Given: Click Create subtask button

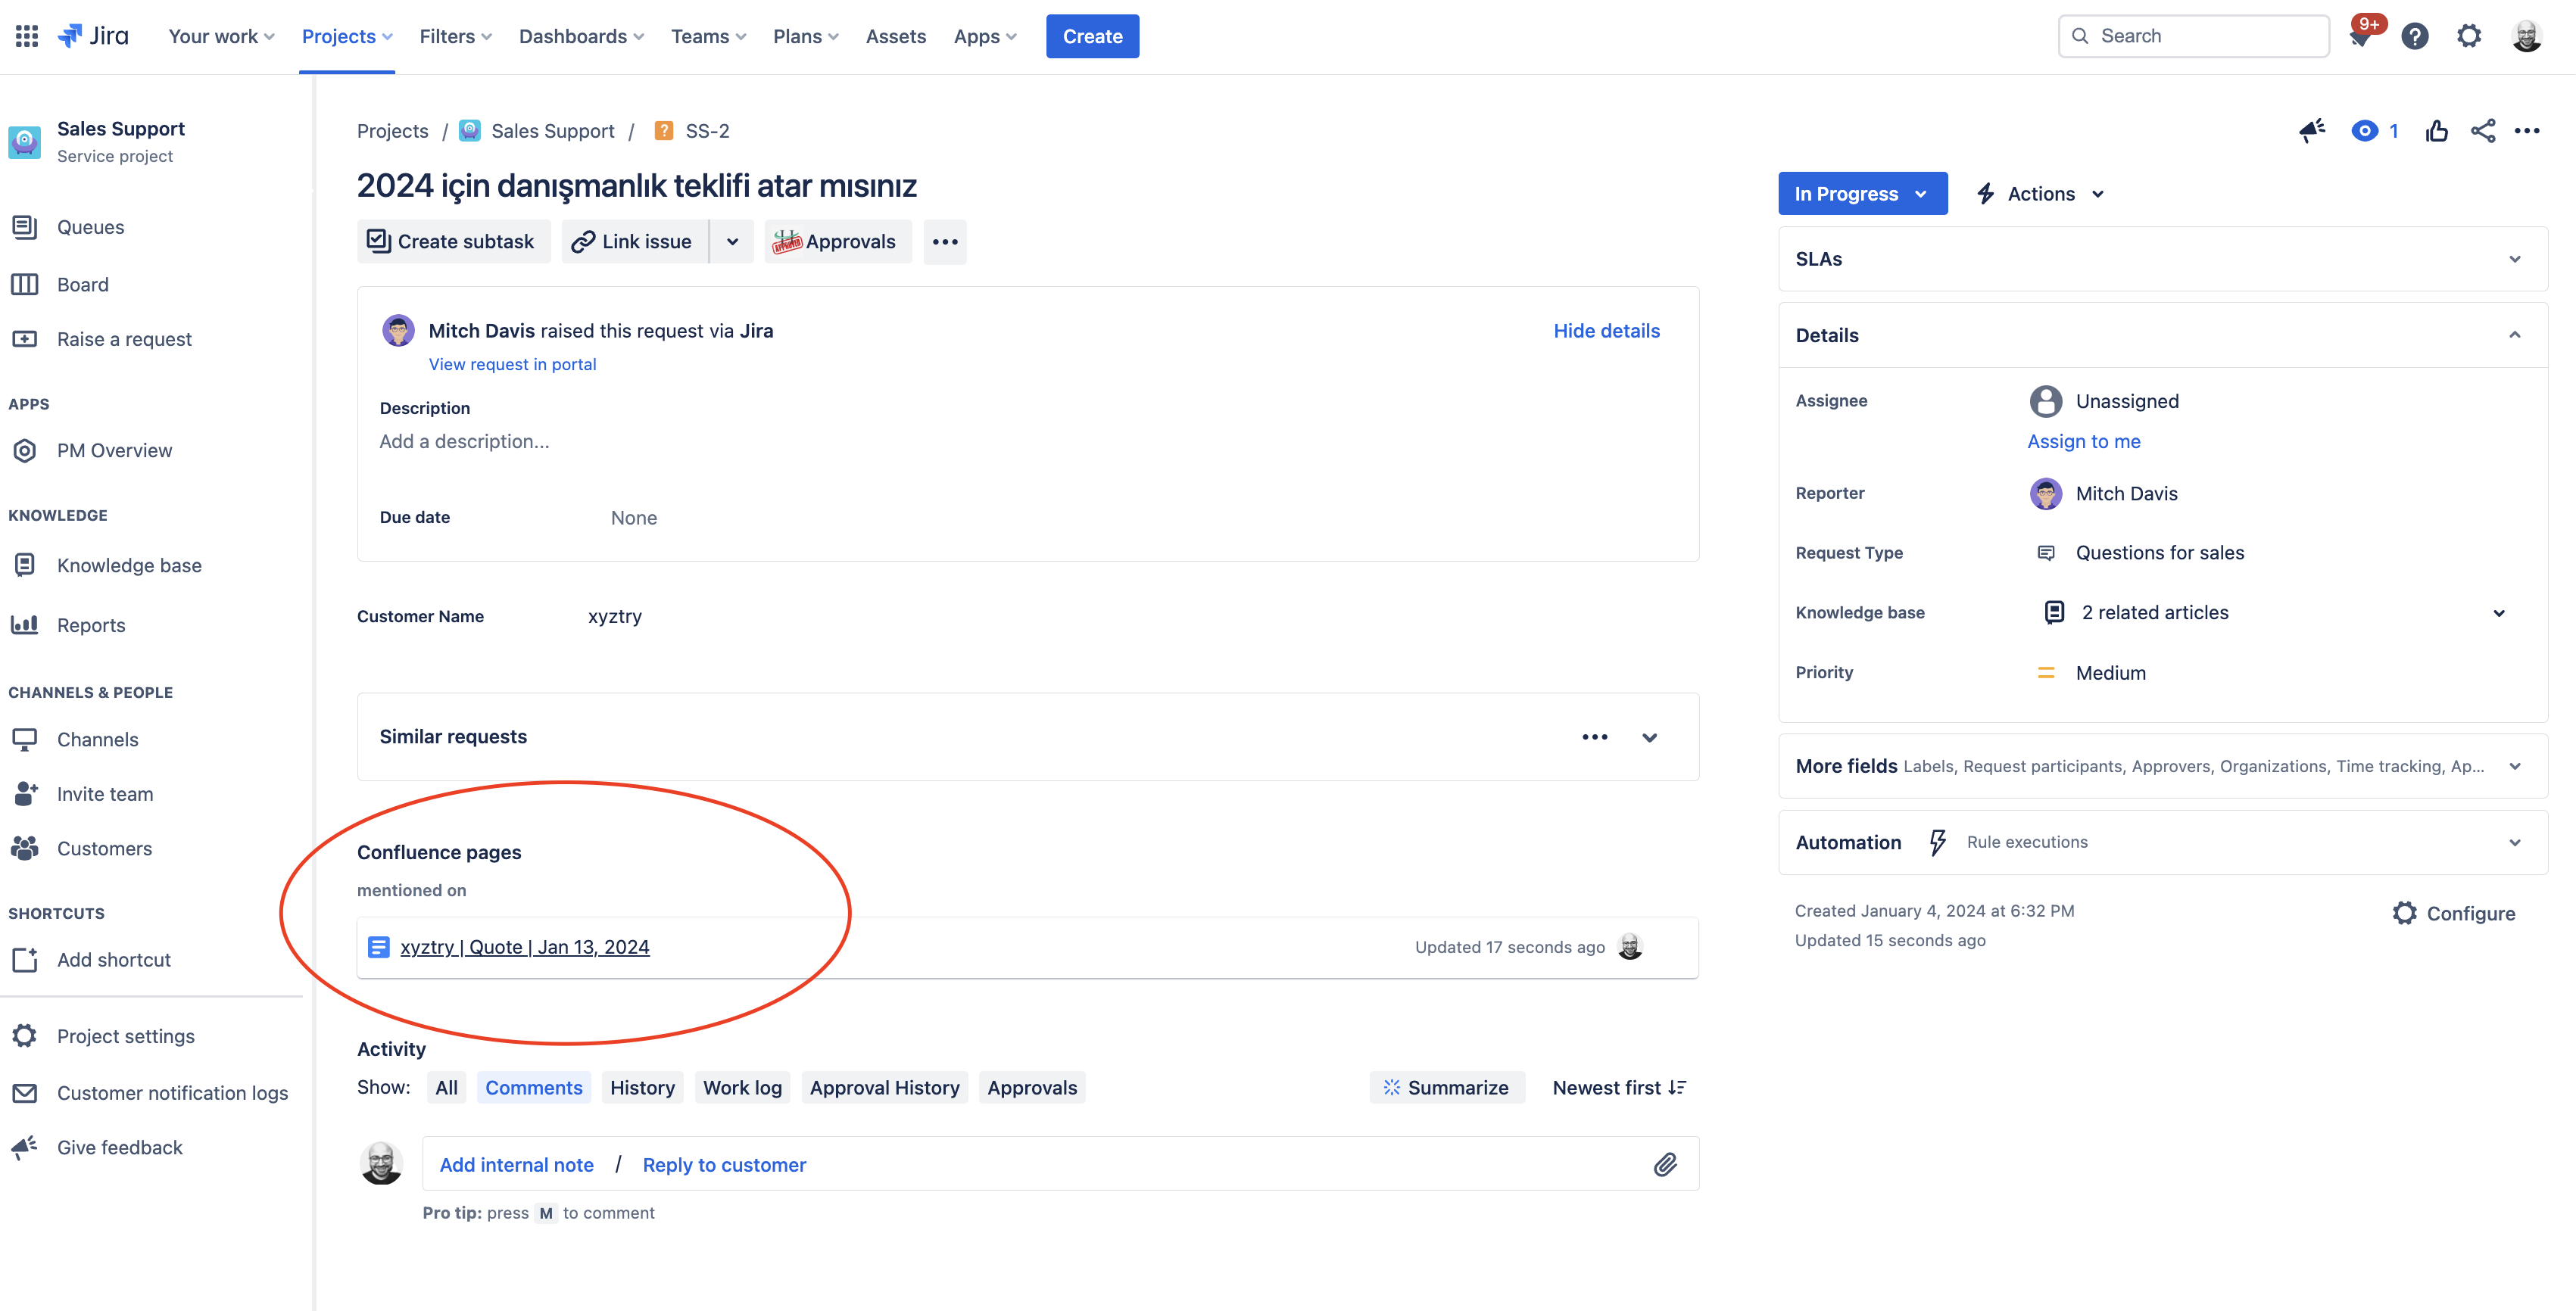Looking at the screenshot, I should pyautogui.click(x=453, y=241).
